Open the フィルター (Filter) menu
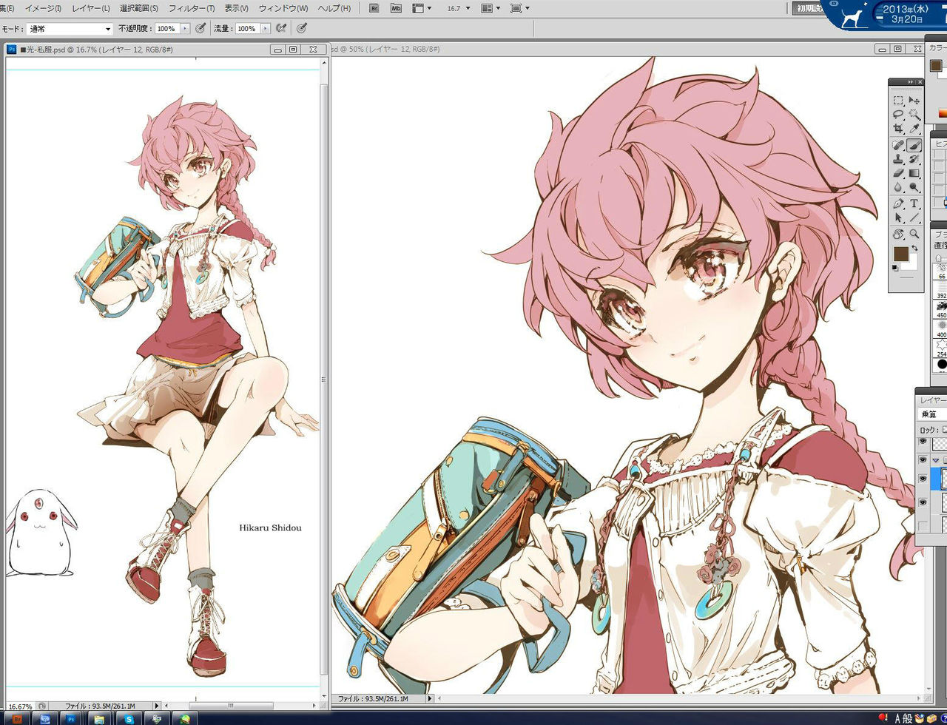The width and height of the screenshot is (947, 725). point(192,8)
